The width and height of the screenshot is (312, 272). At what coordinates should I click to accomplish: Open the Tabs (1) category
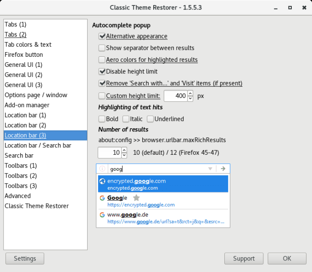[x=45, y=24]
